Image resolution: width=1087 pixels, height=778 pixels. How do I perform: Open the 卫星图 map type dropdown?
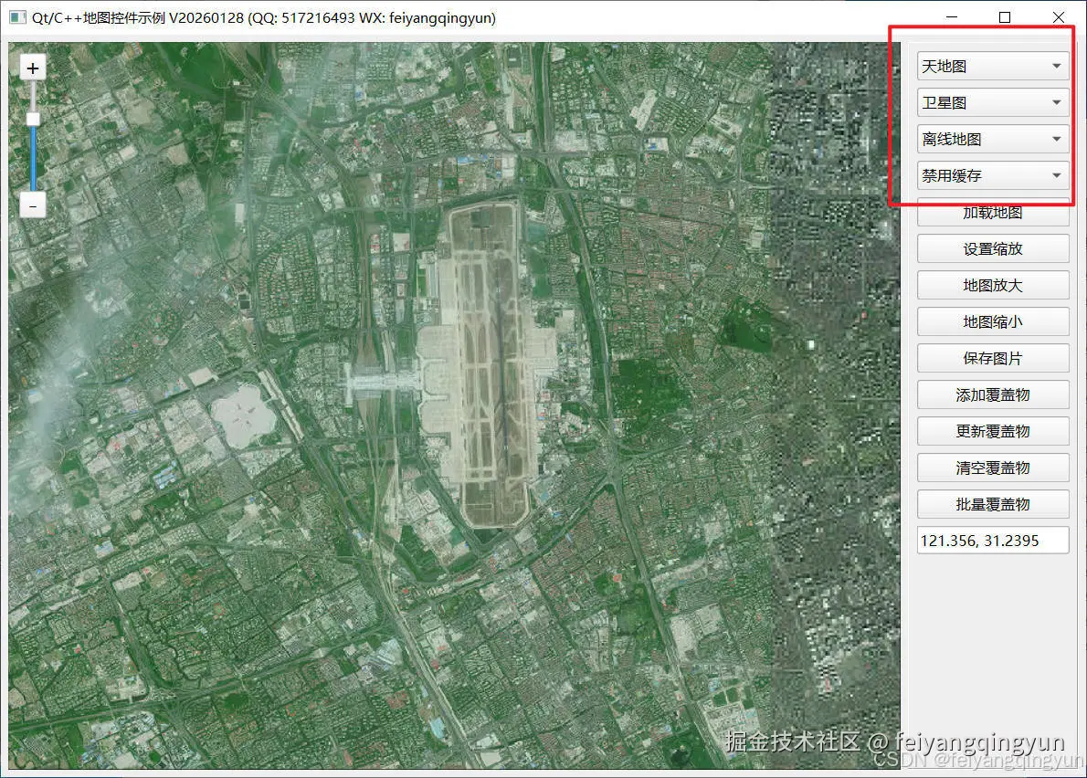click(993, 102)
